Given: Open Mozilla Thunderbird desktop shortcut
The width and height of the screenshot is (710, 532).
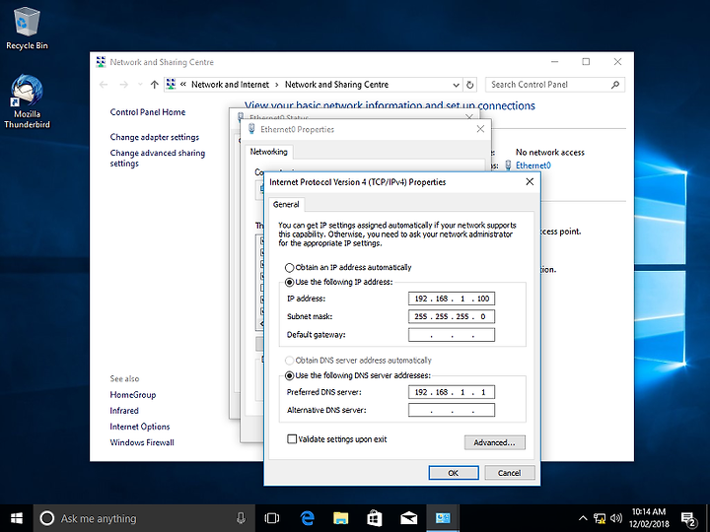Looking at the screenshot, I should pos(27,101).
